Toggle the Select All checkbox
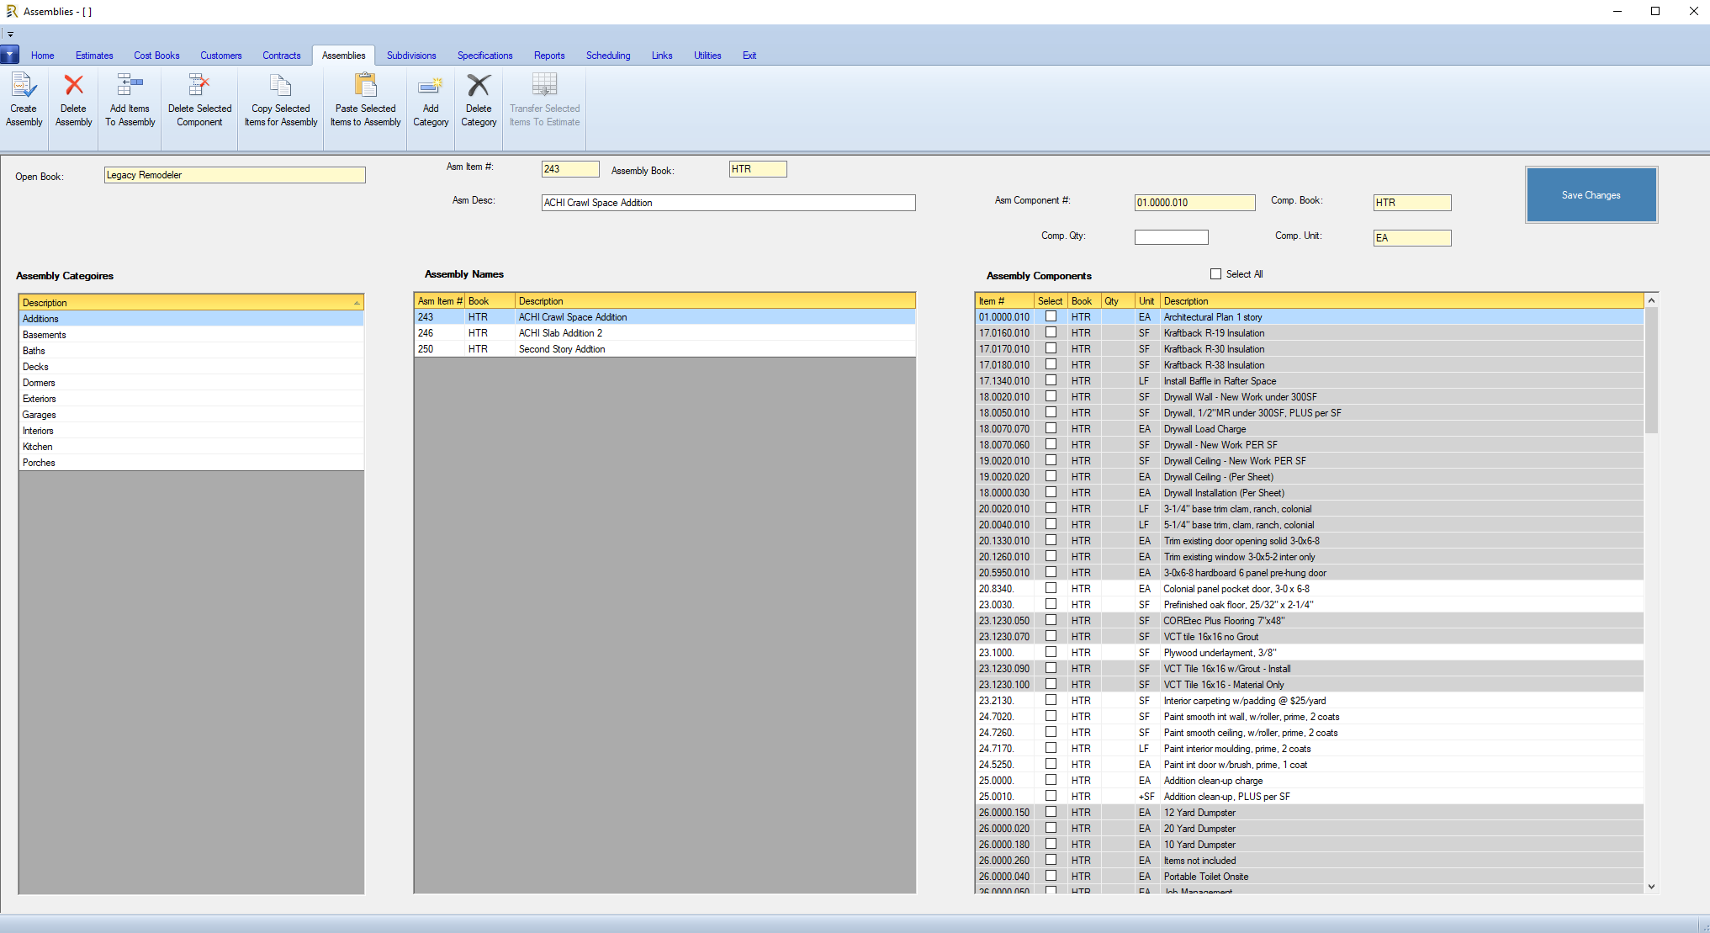Viewport: 1710px width, 933px height. (x=1215, y=274)
